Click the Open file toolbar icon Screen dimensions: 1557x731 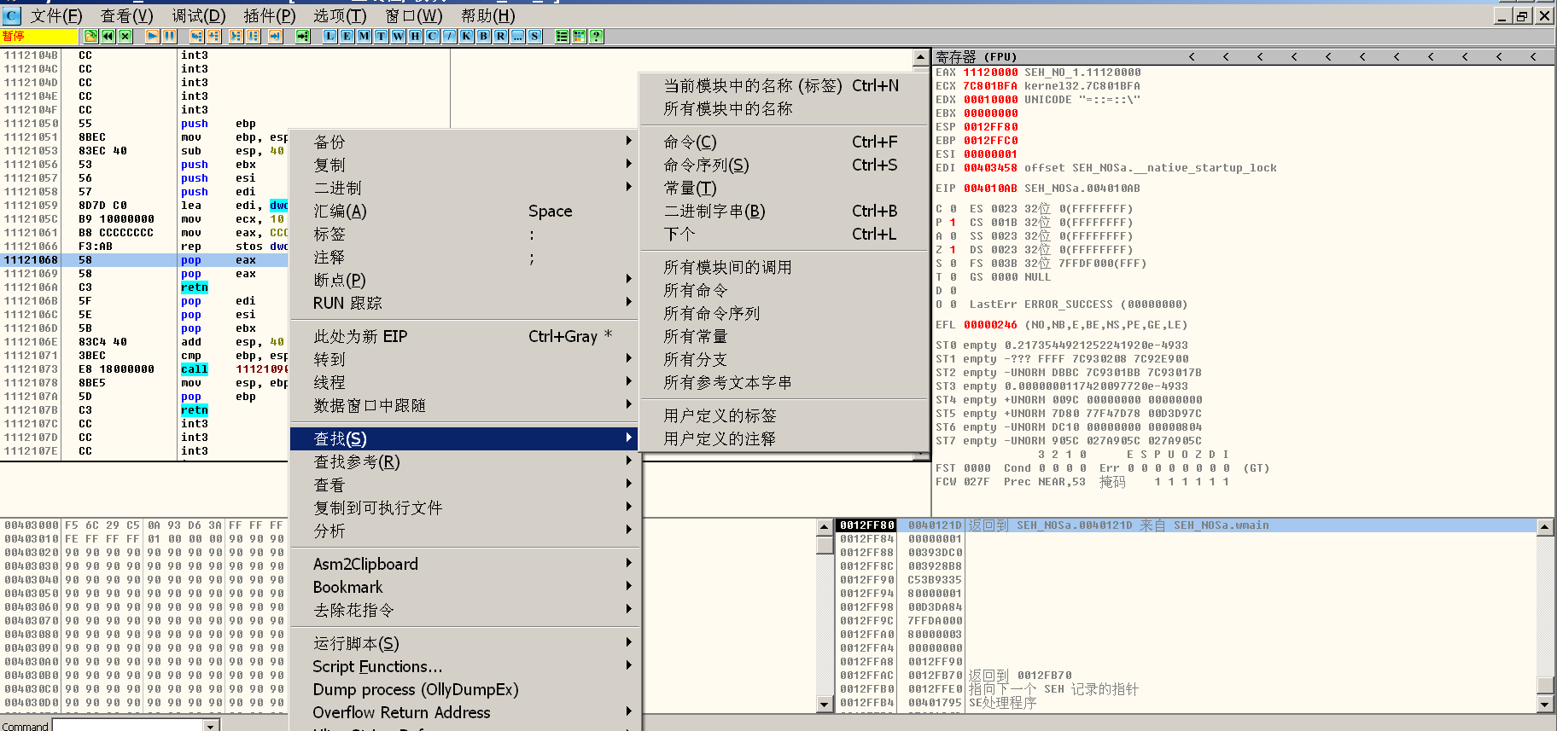[x=90, y=36]
